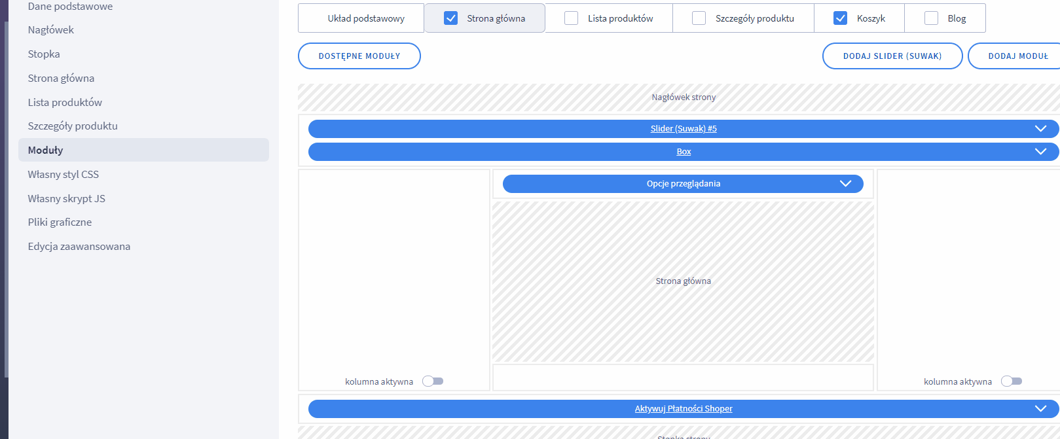Click the Dostępne moduły button

359,56
